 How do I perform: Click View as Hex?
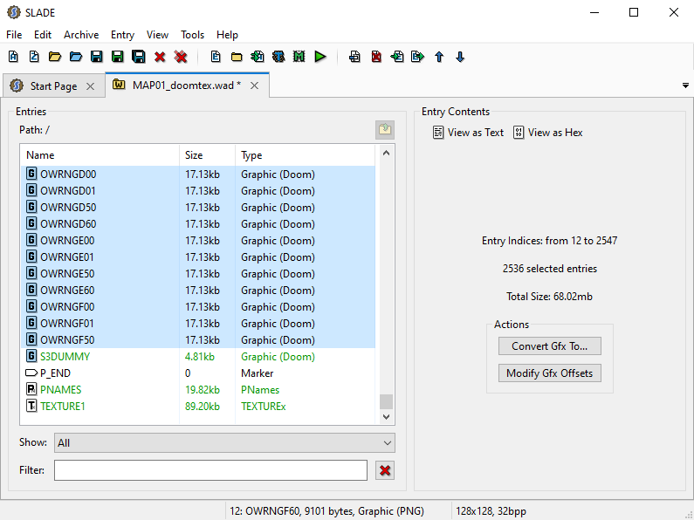point(547,133)
